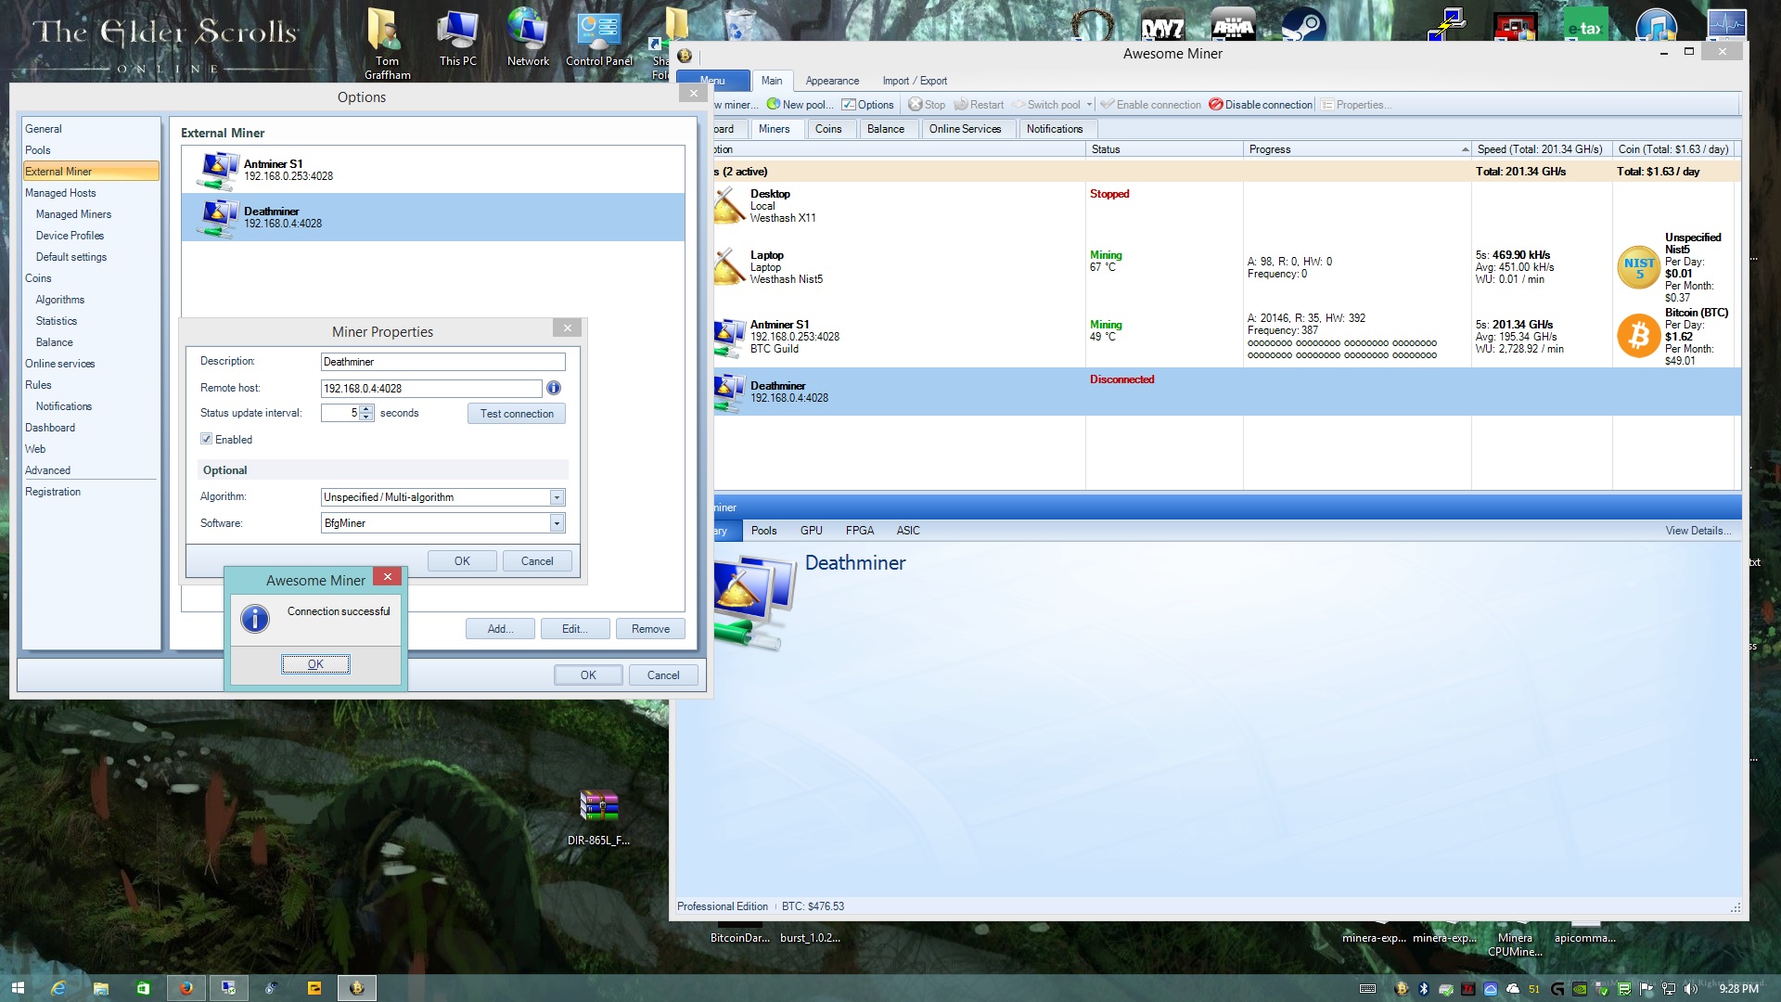Click remote host info icon
The height and width of the screenshot is (1002, 1781).
[554, 388]
